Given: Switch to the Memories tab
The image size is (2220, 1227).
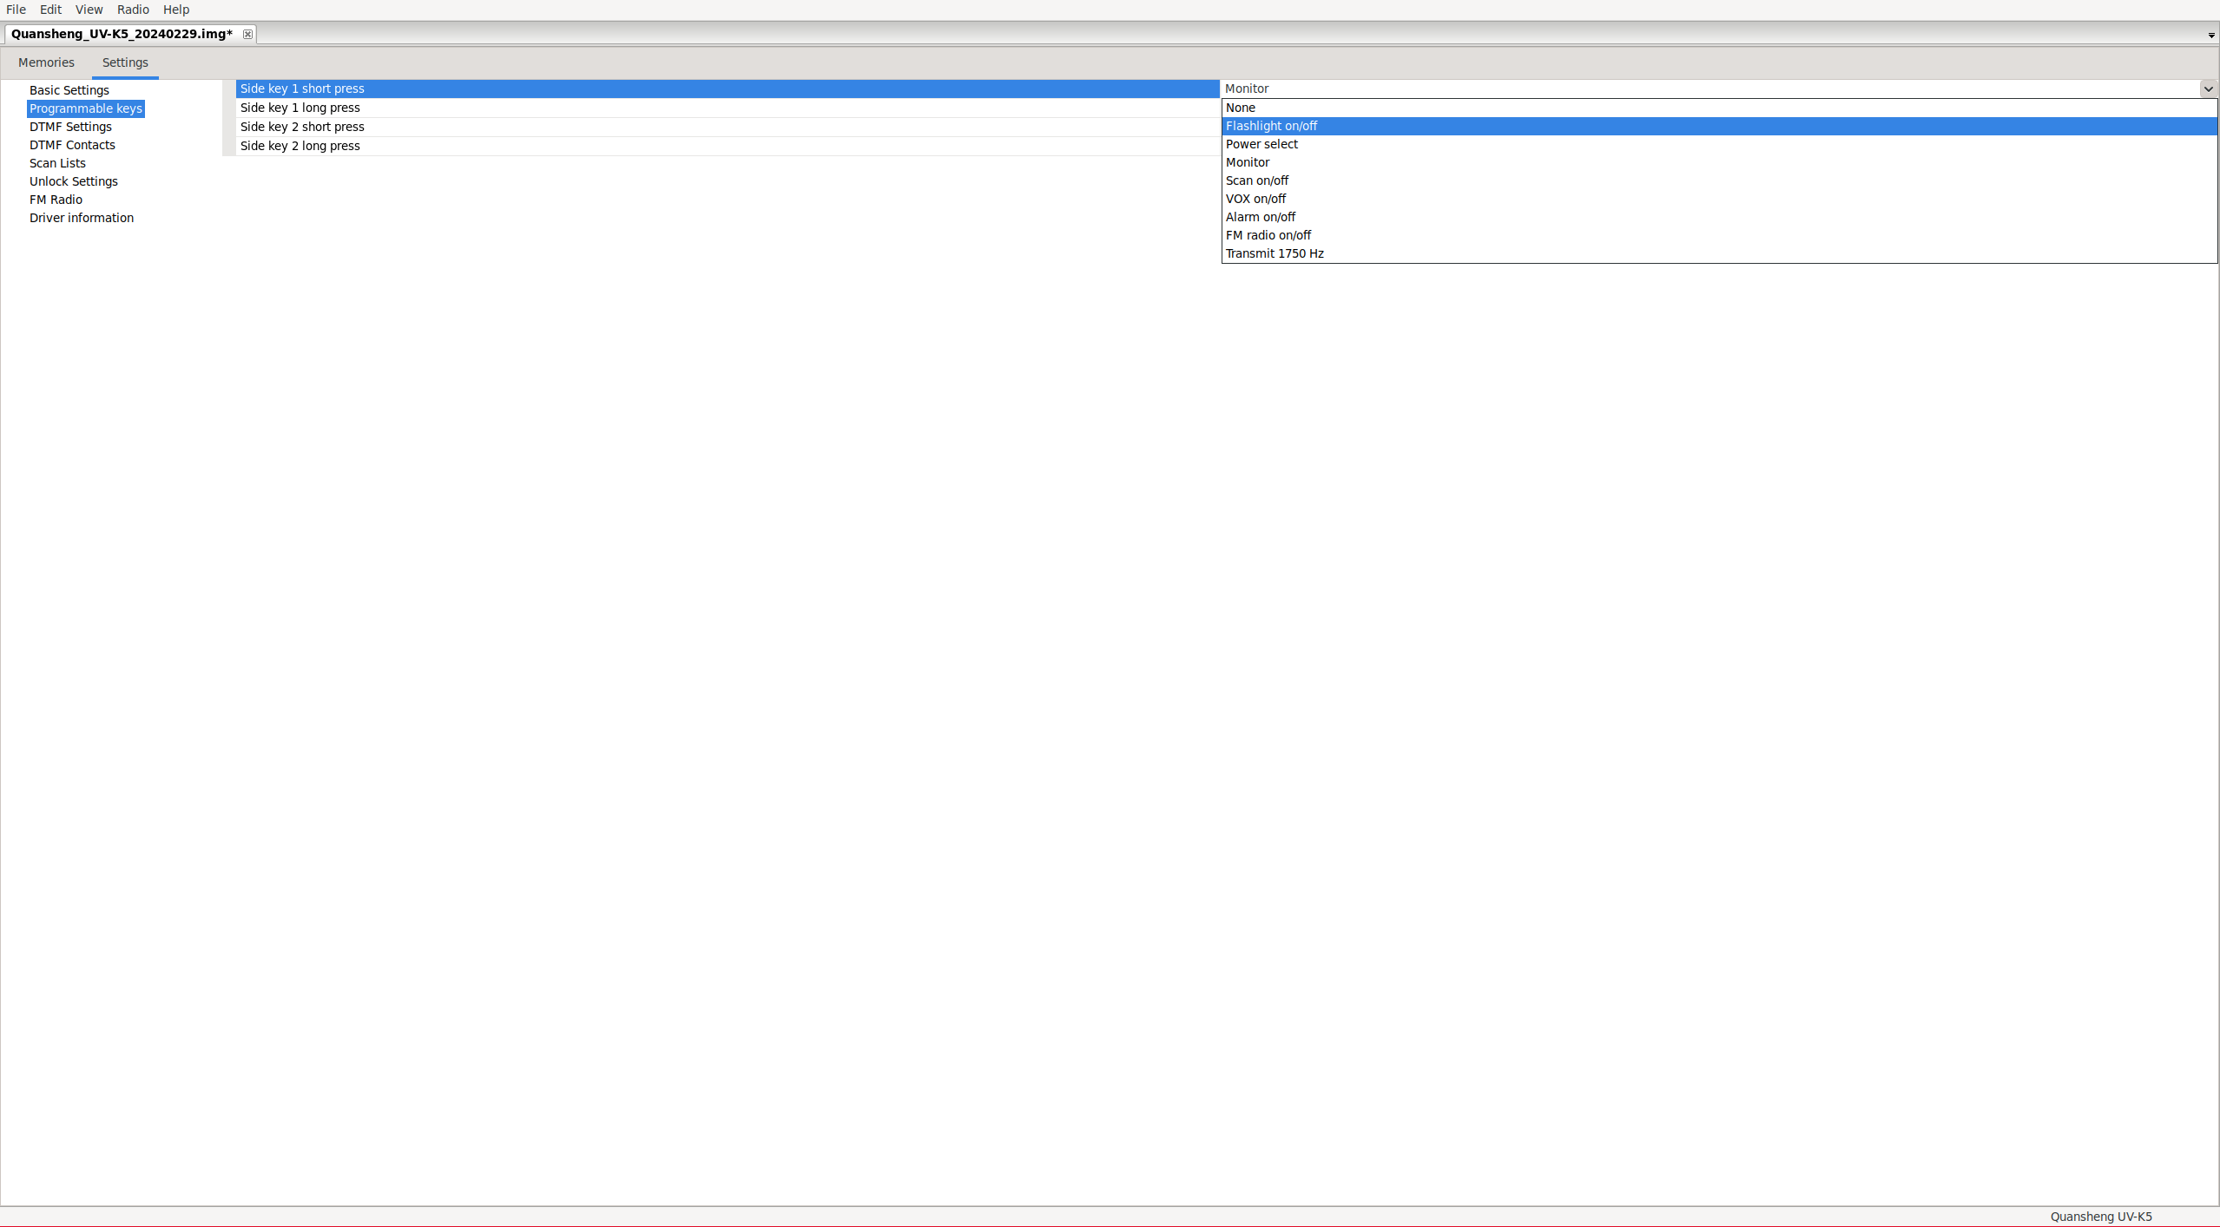Looking at the screenshot, I should [46, 62].
